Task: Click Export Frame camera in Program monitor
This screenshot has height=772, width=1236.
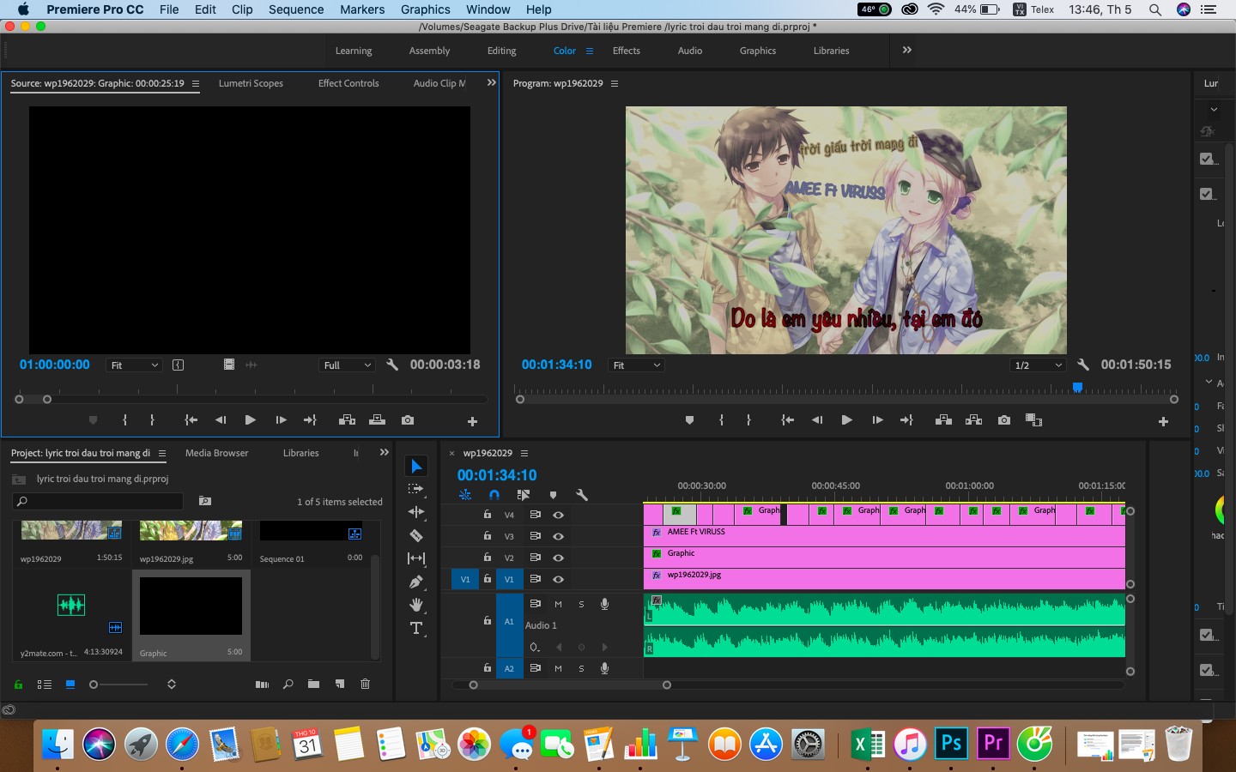Action: pos(1004,420)
